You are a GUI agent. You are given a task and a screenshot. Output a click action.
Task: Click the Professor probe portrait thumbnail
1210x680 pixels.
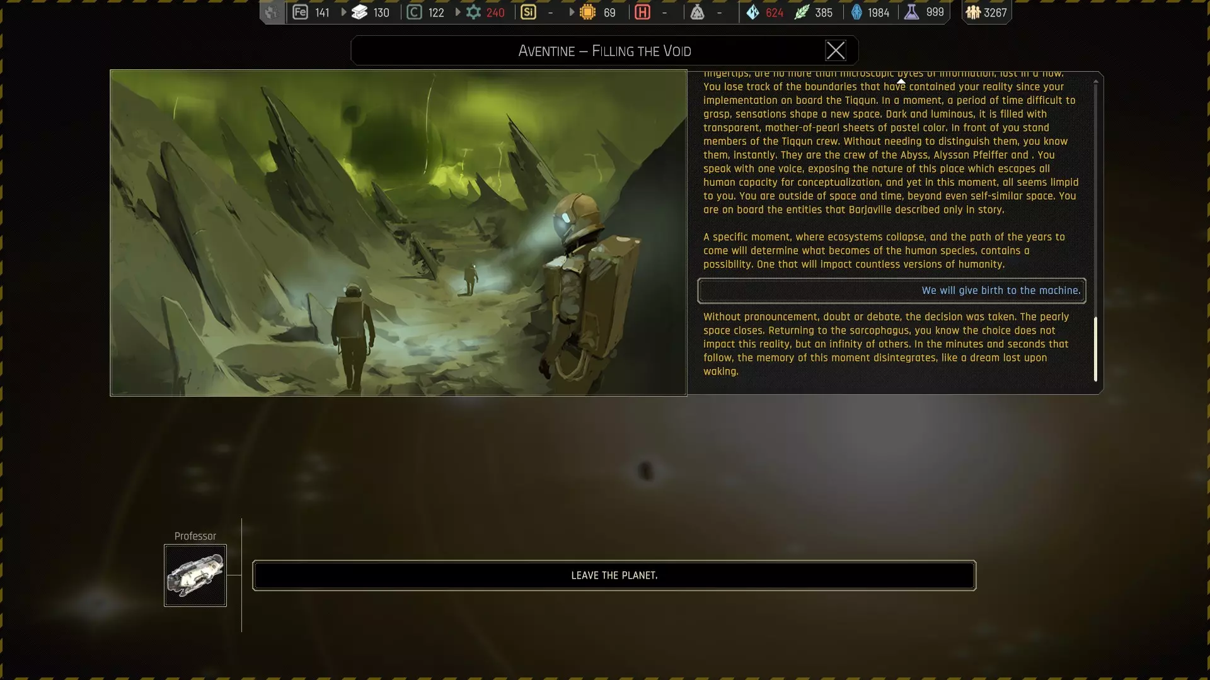click(x=195, y=575)
